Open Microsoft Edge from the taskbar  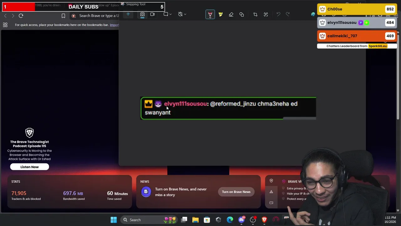click(x=230, y=220)
